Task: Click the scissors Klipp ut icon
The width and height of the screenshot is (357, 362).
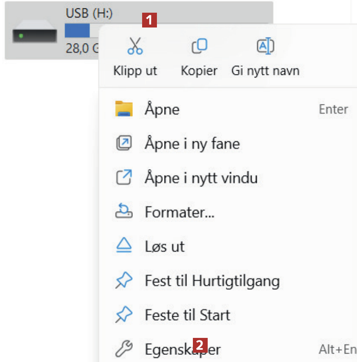Action: 135,46
